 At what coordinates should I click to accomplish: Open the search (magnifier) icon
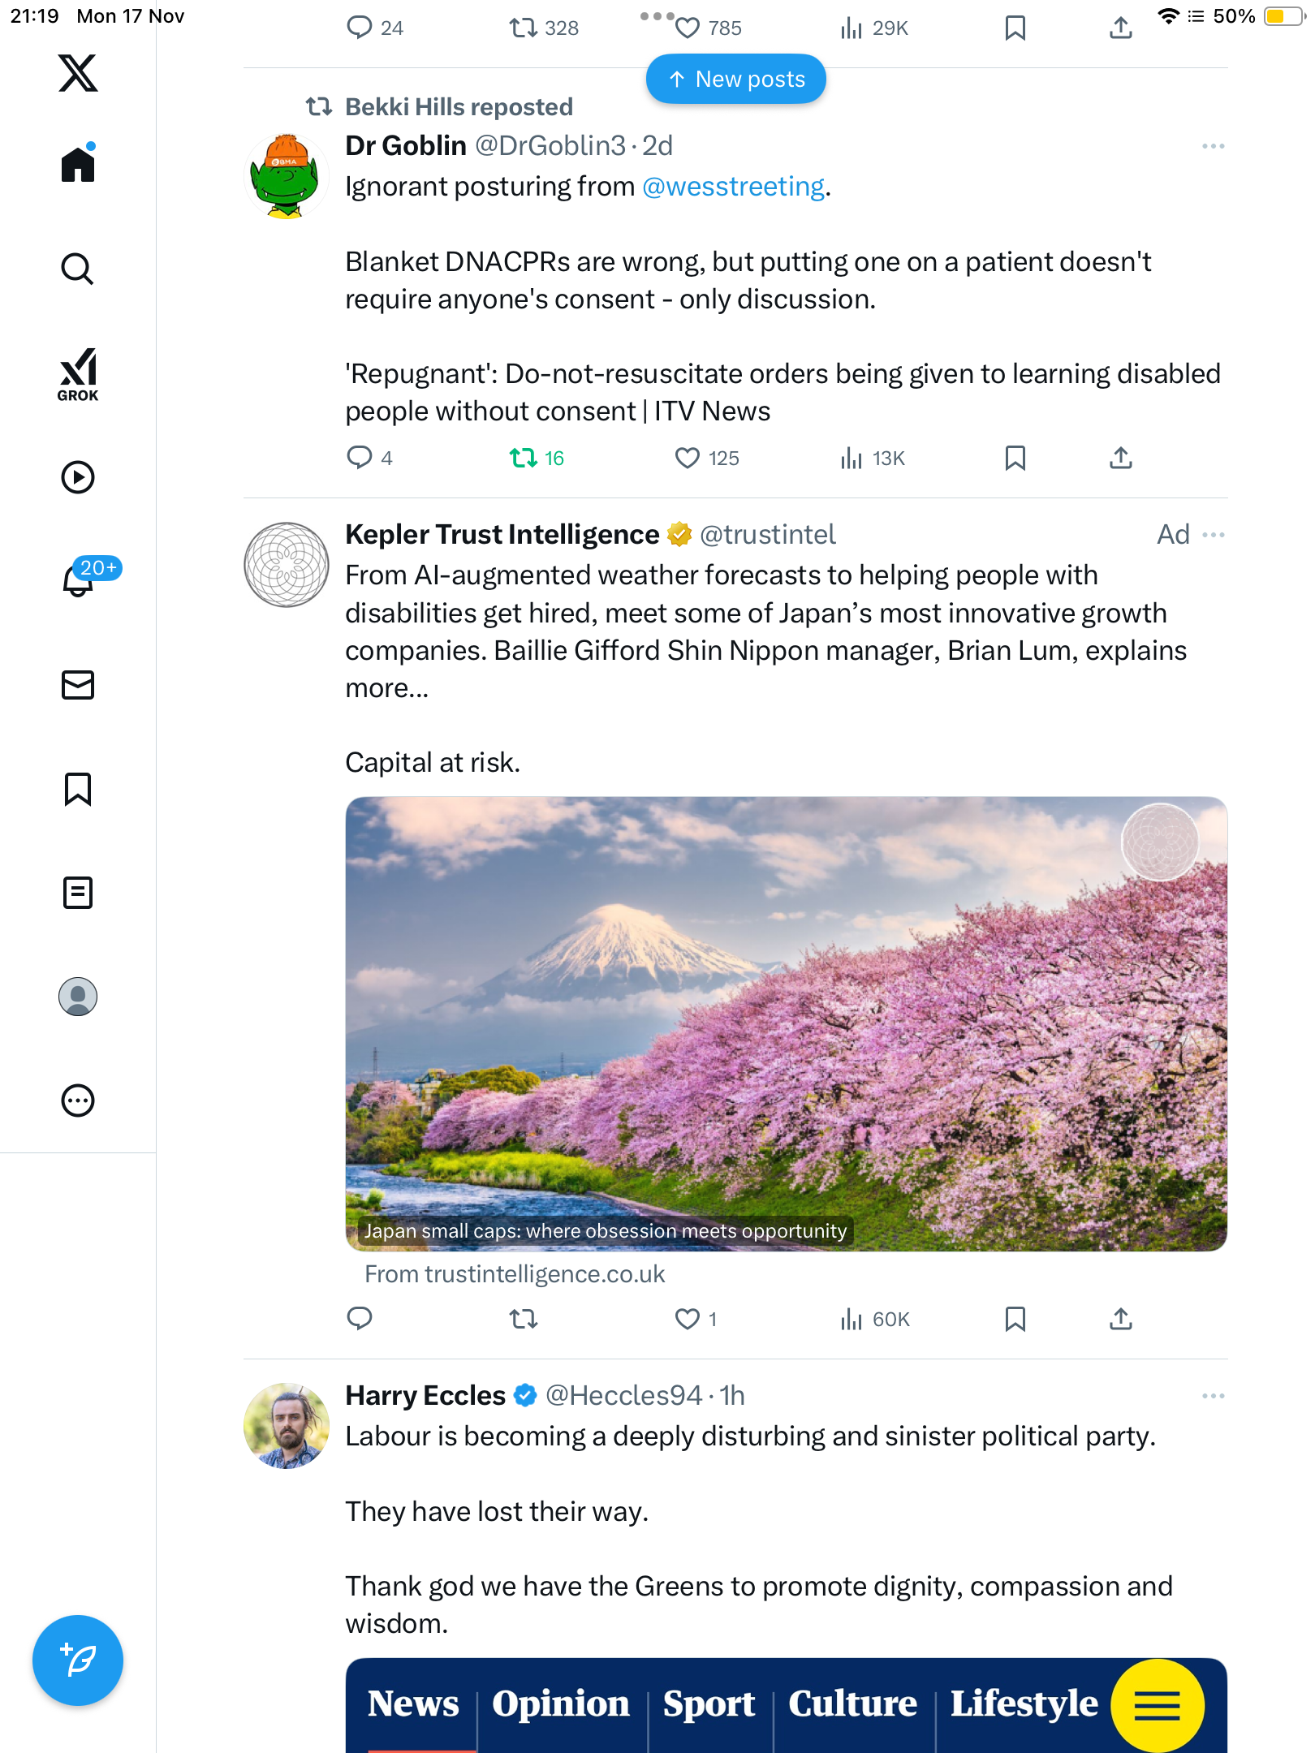[78, 269]
